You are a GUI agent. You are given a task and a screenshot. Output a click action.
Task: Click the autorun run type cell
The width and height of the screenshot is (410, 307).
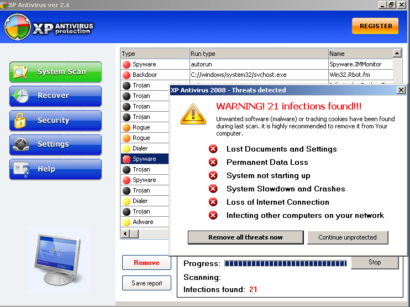[x=259, y=64]
